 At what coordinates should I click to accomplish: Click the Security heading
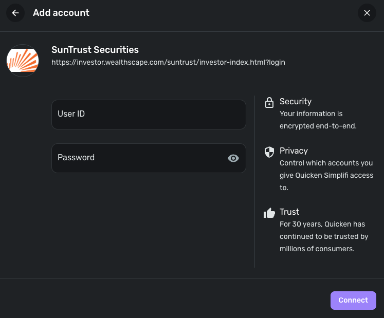tap(296, 102)
